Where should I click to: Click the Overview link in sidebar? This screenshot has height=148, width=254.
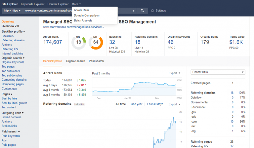pyautogui.click(x=8, y=21)
